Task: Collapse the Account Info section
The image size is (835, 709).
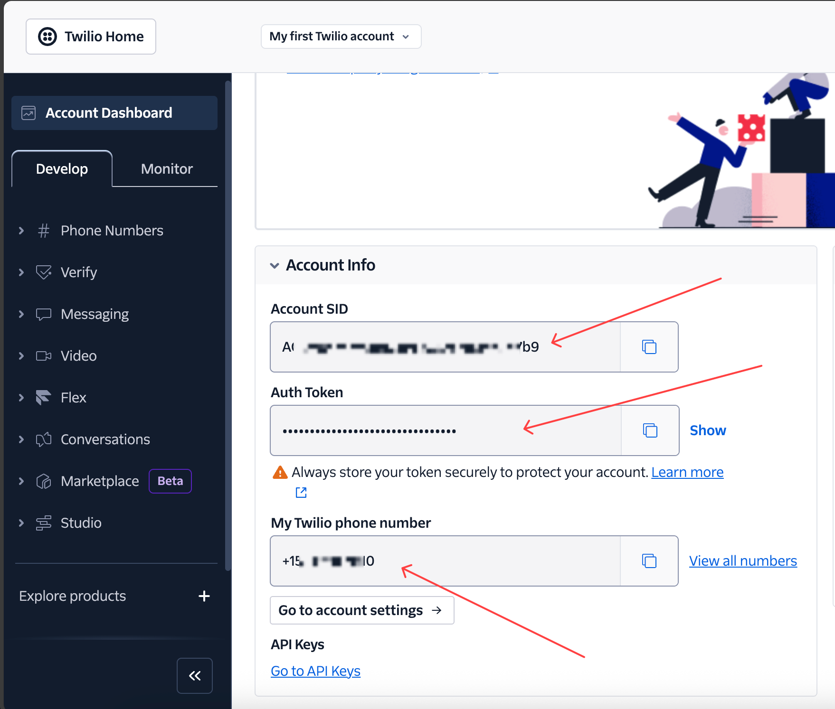Action: click(275, 265)
